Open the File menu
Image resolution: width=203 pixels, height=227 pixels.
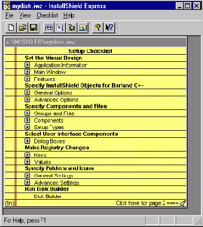[x=9, y=15]
